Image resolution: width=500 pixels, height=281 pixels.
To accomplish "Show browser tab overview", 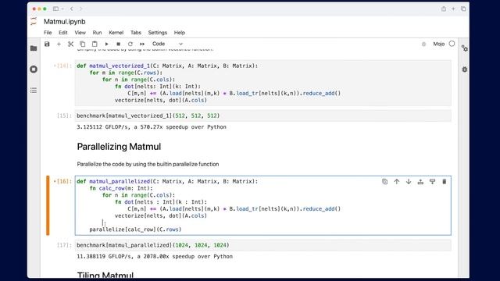I will 463,9.
